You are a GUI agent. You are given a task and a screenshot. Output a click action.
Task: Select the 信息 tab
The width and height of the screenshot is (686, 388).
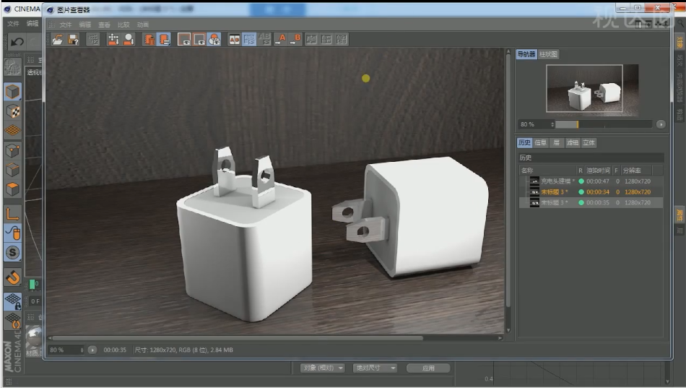pos(540,143)
